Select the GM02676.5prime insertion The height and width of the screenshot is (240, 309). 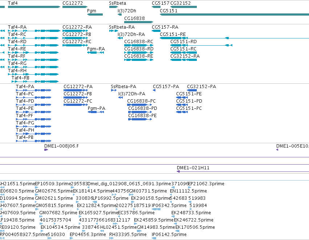[36, 195]
